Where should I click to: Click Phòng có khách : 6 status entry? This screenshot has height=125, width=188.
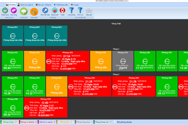click(x=28, y=122)
